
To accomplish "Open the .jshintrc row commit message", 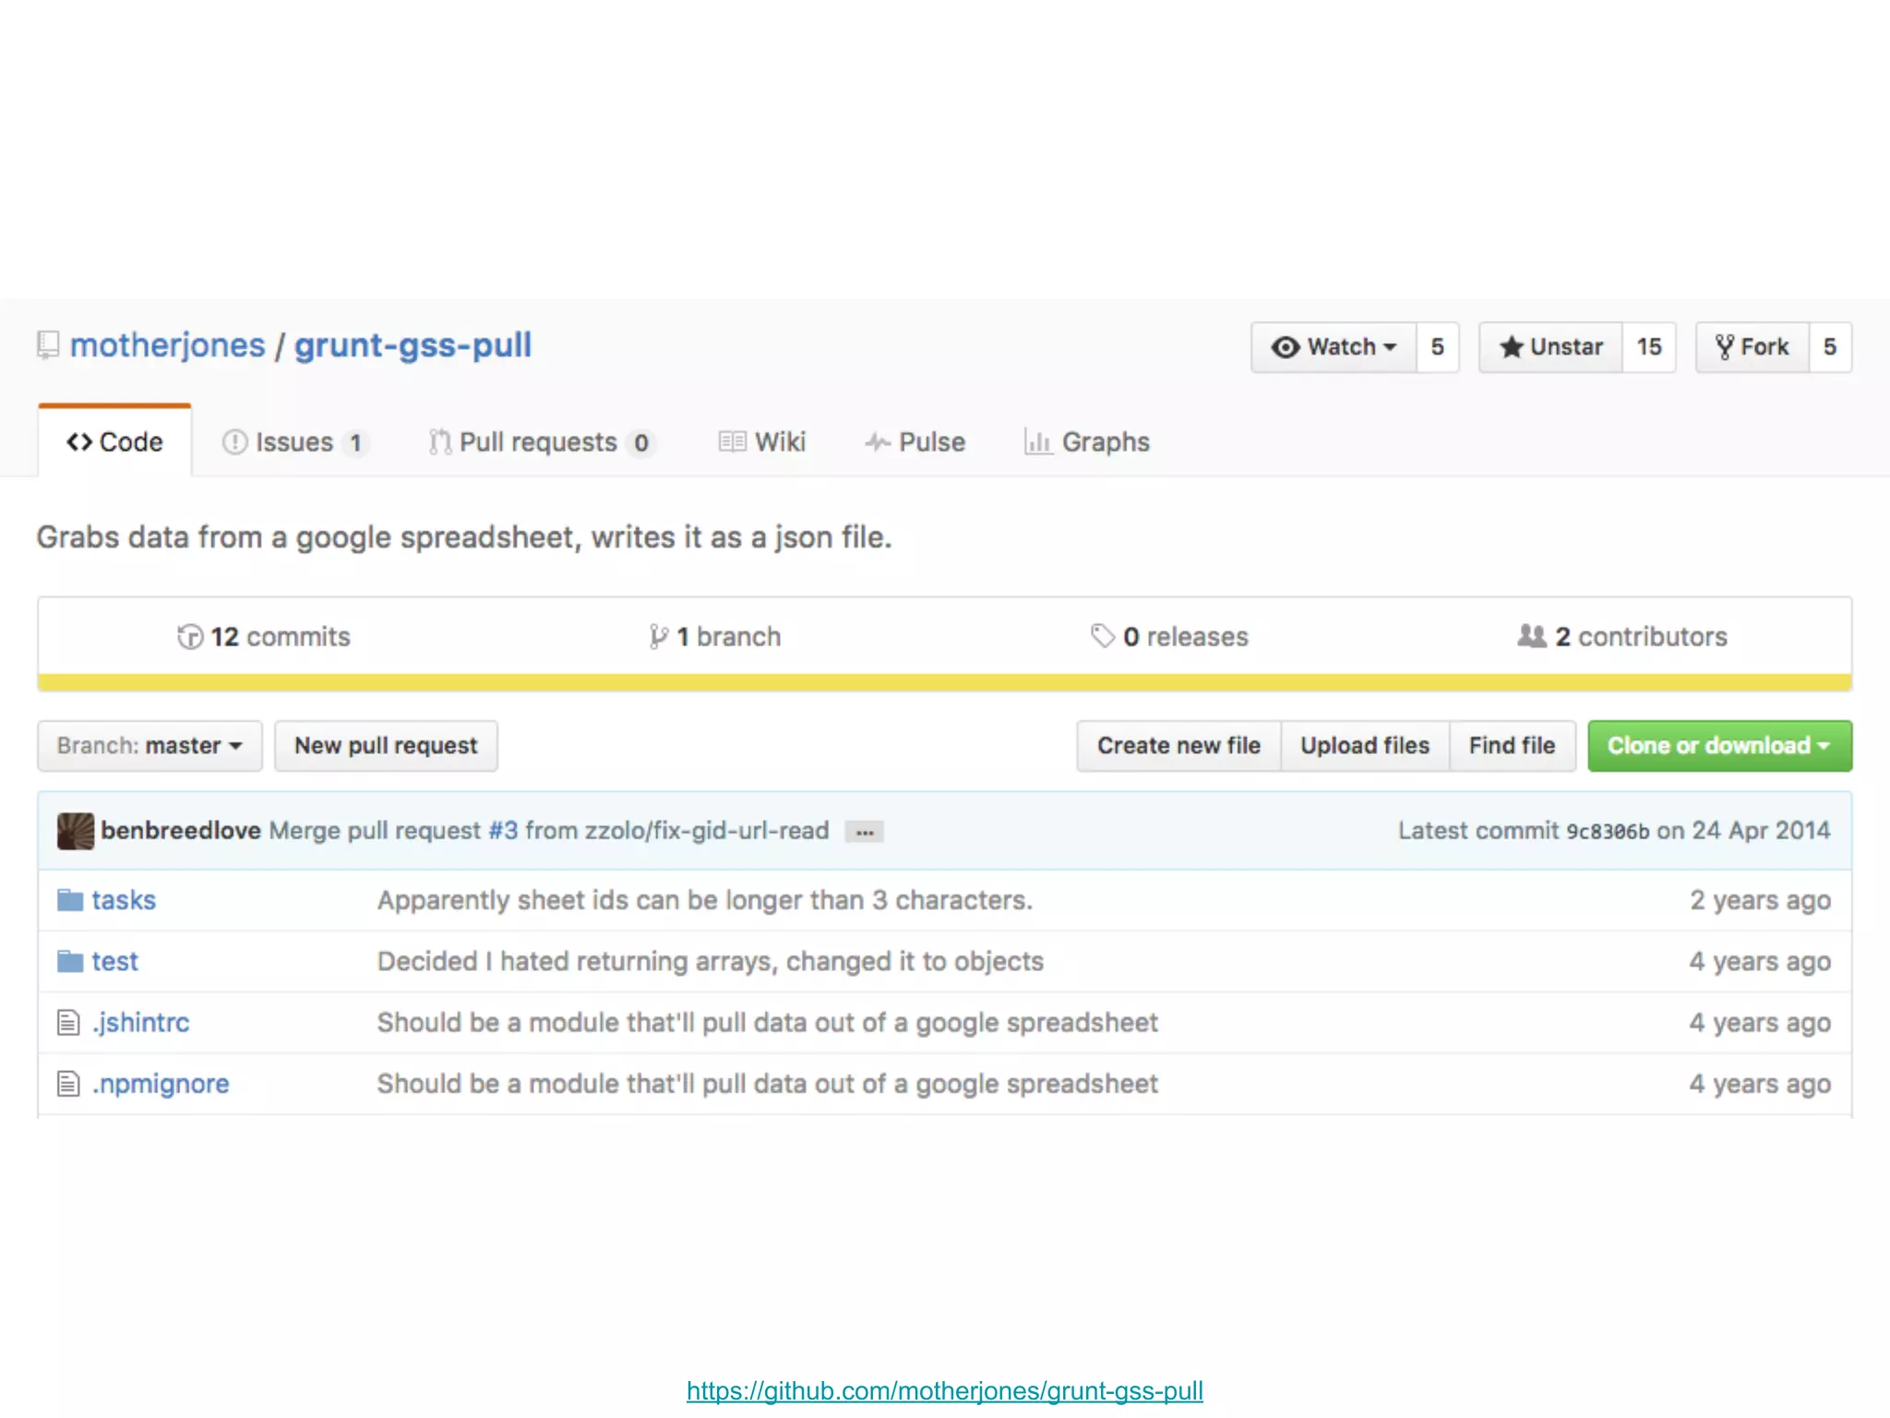I will point(768,1023).
